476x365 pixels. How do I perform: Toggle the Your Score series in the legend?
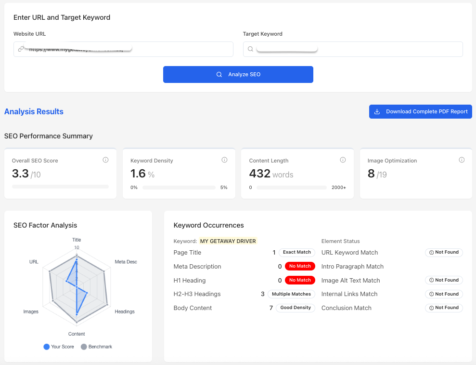click(x=58, y=346)
